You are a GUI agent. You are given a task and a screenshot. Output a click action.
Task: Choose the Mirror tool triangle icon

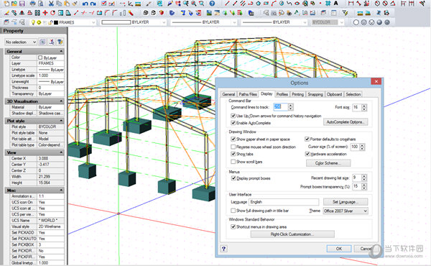[x=22, y=13]
